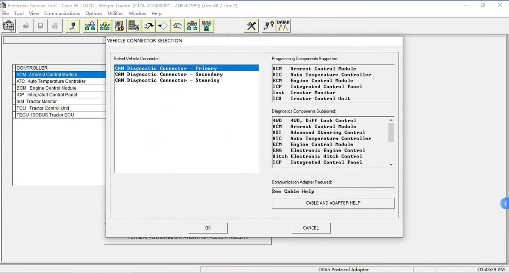Expand the blue side panel arrow

(505, 204)
